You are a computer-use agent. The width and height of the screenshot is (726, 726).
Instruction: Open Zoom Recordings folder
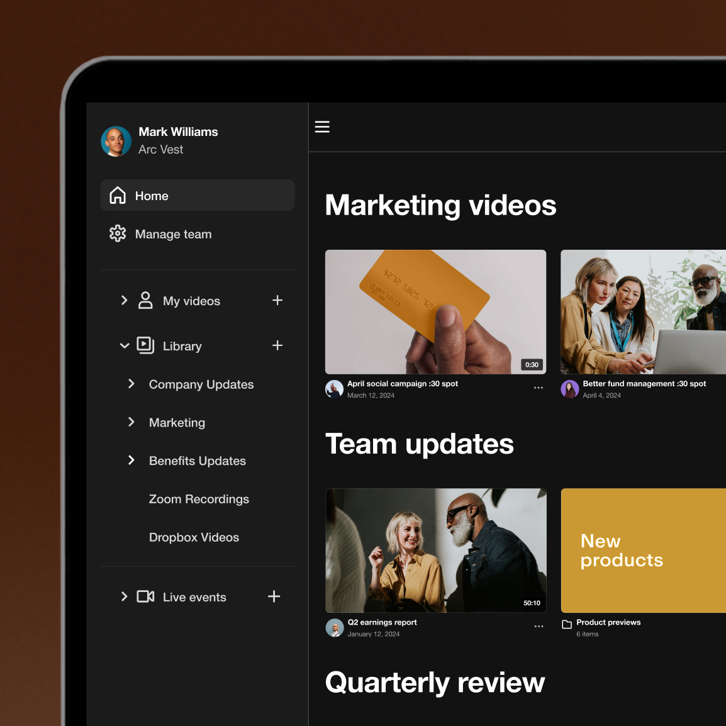(199, 499)
